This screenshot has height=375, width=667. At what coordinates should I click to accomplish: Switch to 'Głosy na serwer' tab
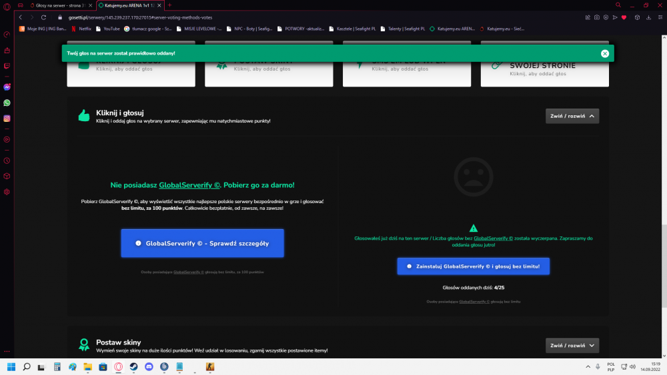click(57, 5)
